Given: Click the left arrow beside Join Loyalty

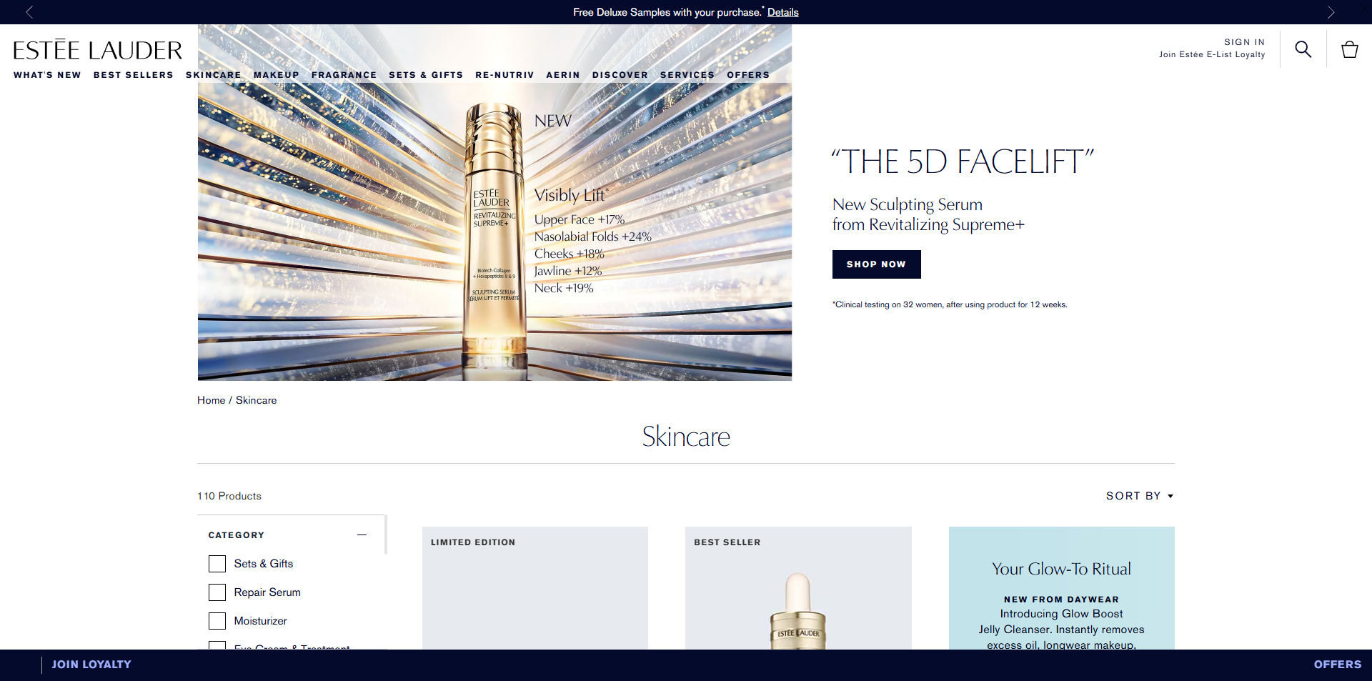Looking at the screenshot, I should click(x=40, y=665).
